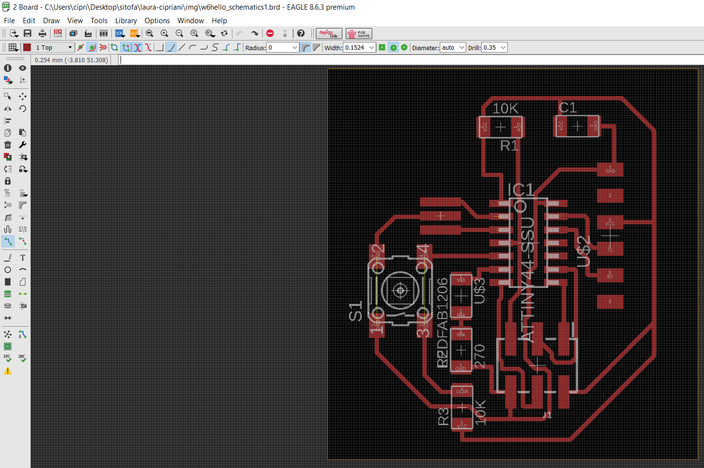Click the Run ULP icon

coord(135,33)
